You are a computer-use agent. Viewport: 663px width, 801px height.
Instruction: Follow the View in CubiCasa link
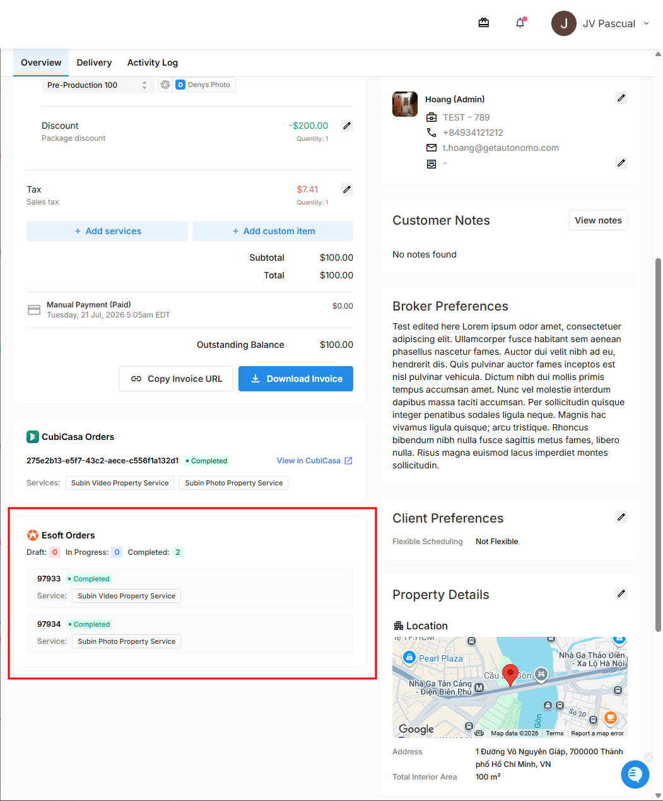click(315, 461)
